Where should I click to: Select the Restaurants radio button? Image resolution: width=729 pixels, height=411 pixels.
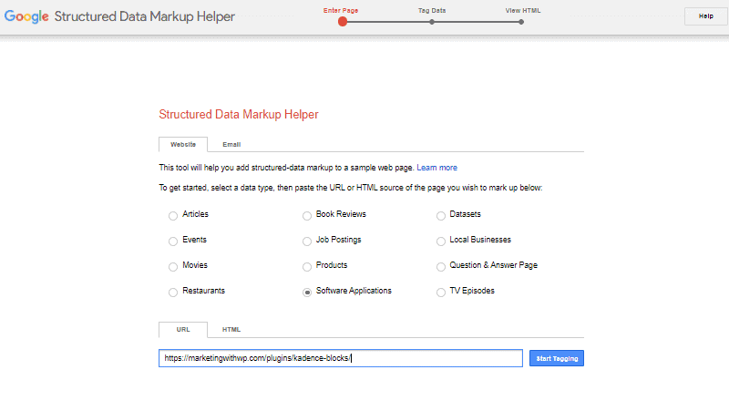173,293
